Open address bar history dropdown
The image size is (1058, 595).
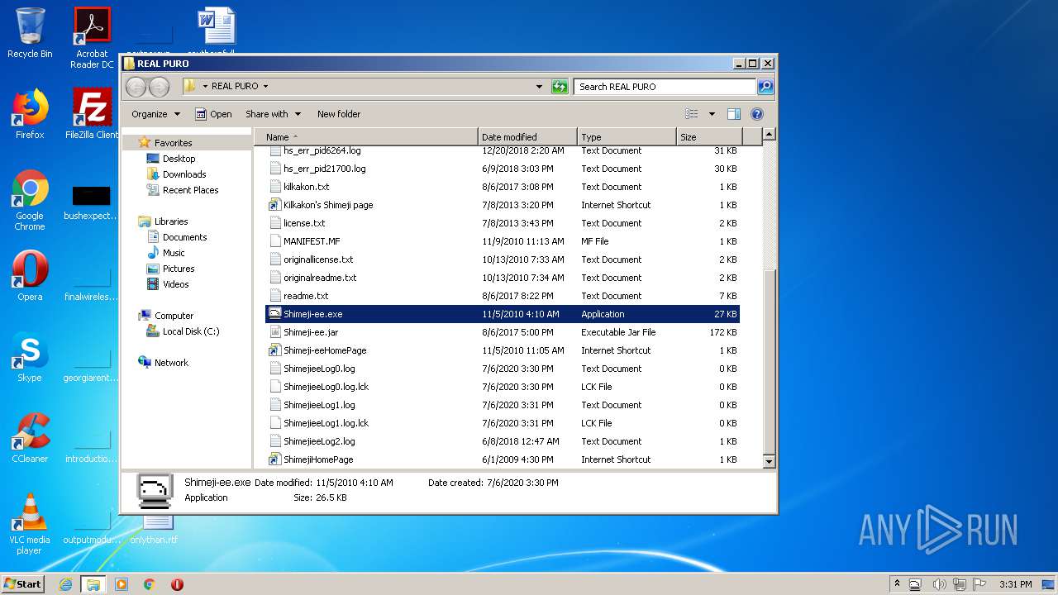pyautogui.click(x=539, y=86)
